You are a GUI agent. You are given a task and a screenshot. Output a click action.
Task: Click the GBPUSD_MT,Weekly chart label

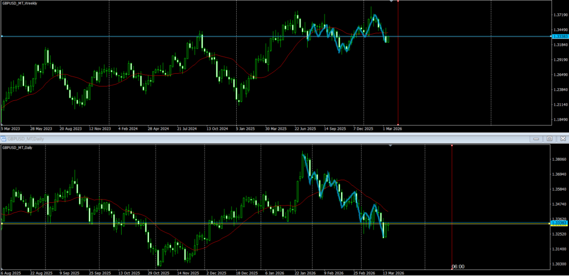coord(23,3)
